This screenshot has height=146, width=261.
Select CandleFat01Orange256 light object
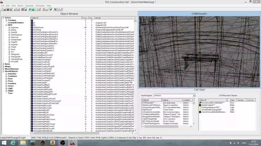tap(211, 110)
